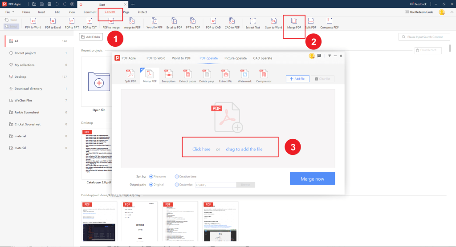The height and width of the screenshot is (247, 456).
Task: Select the Delete page tool
Action: pos(207,76)
